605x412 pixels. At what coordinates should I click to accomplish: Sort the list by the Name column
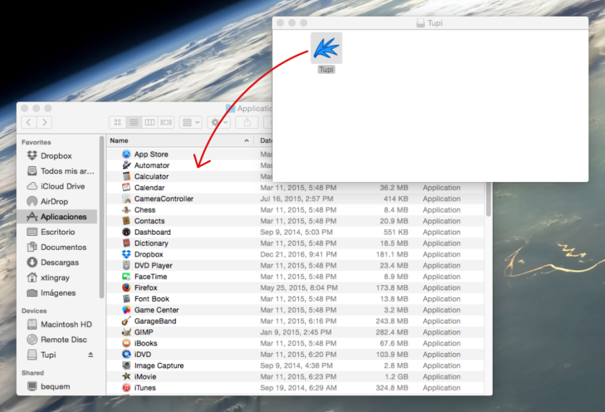pos(119,139)
